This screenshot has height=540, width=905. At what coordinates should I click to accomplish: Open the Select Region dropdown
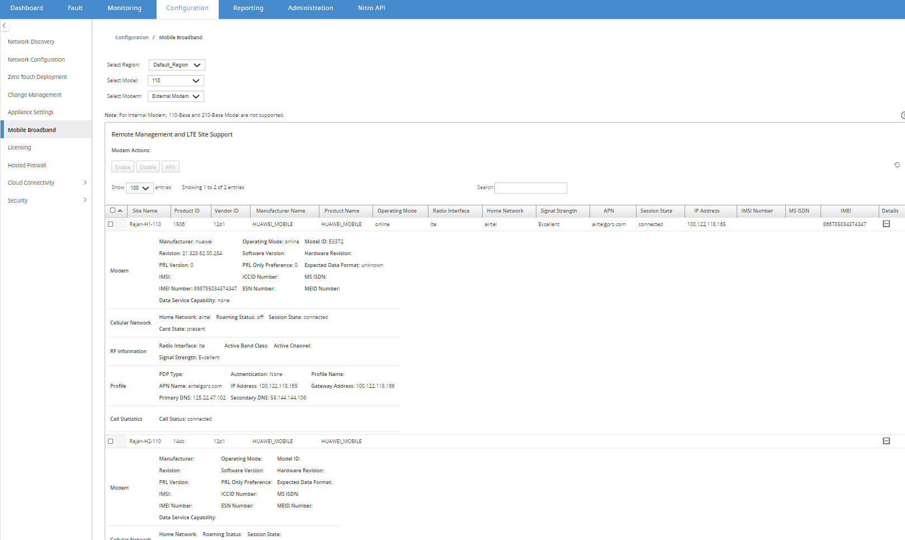(x=177, y=65)
